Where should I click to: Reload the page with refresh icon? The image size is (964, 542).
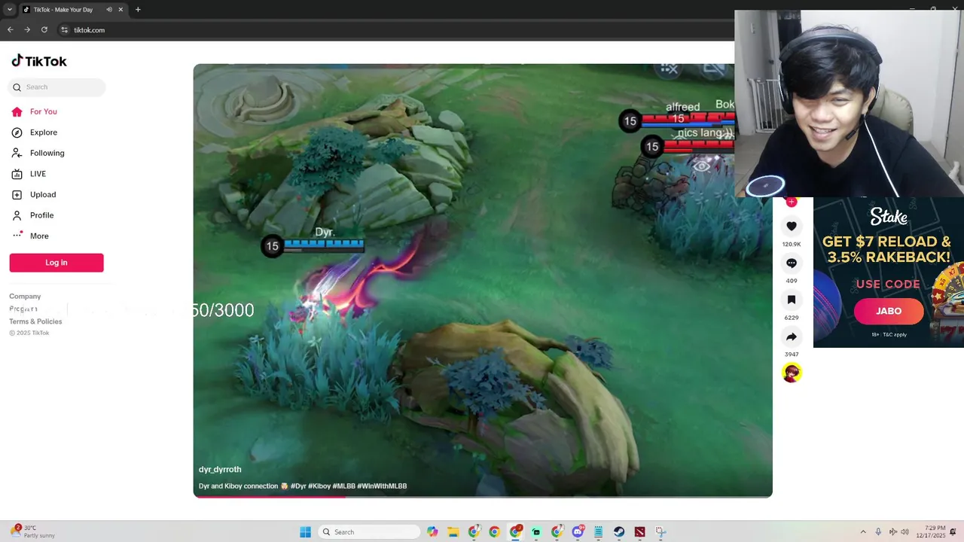pos(44,30)
